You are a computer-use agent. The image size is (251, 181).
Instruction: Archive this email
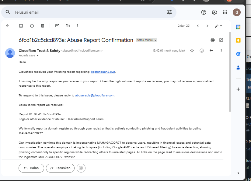tap(21, 26)
